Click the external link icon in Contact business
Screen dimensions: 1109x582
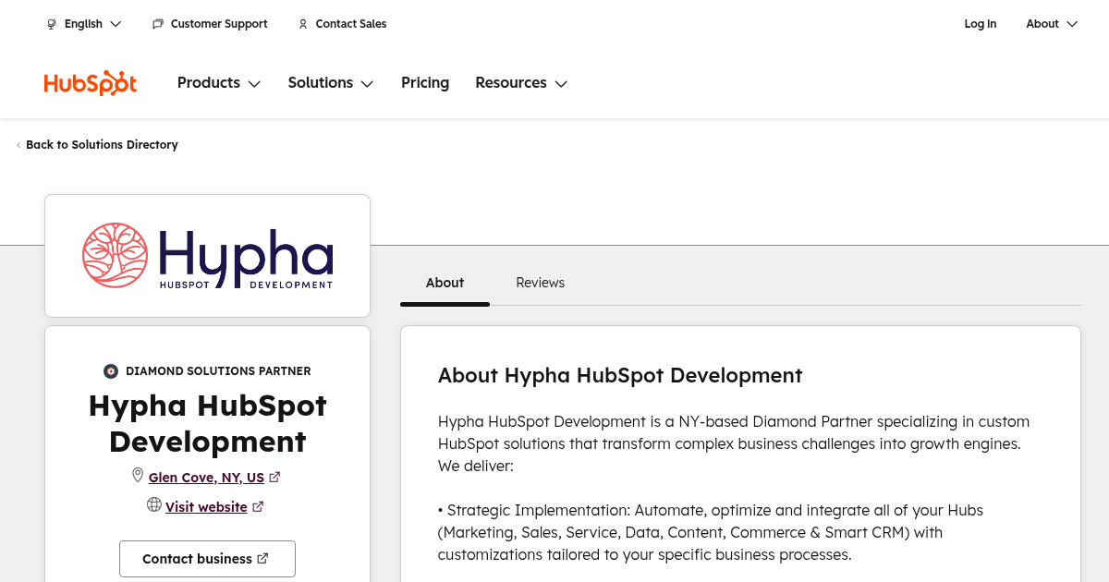[262, 559]
